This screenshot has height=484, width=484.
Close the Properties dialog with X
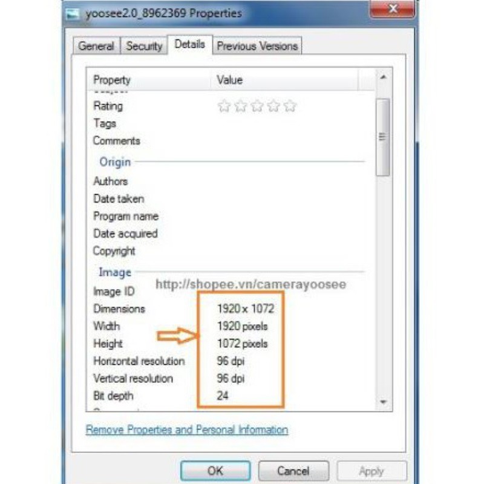coord(393,10)
